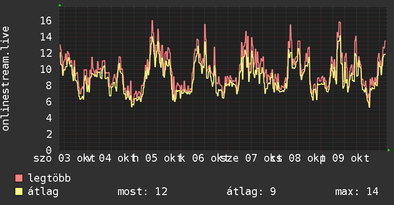
Task: Click the red 'legtöbb' legend color swatch
Action: [x=19, y=178]
